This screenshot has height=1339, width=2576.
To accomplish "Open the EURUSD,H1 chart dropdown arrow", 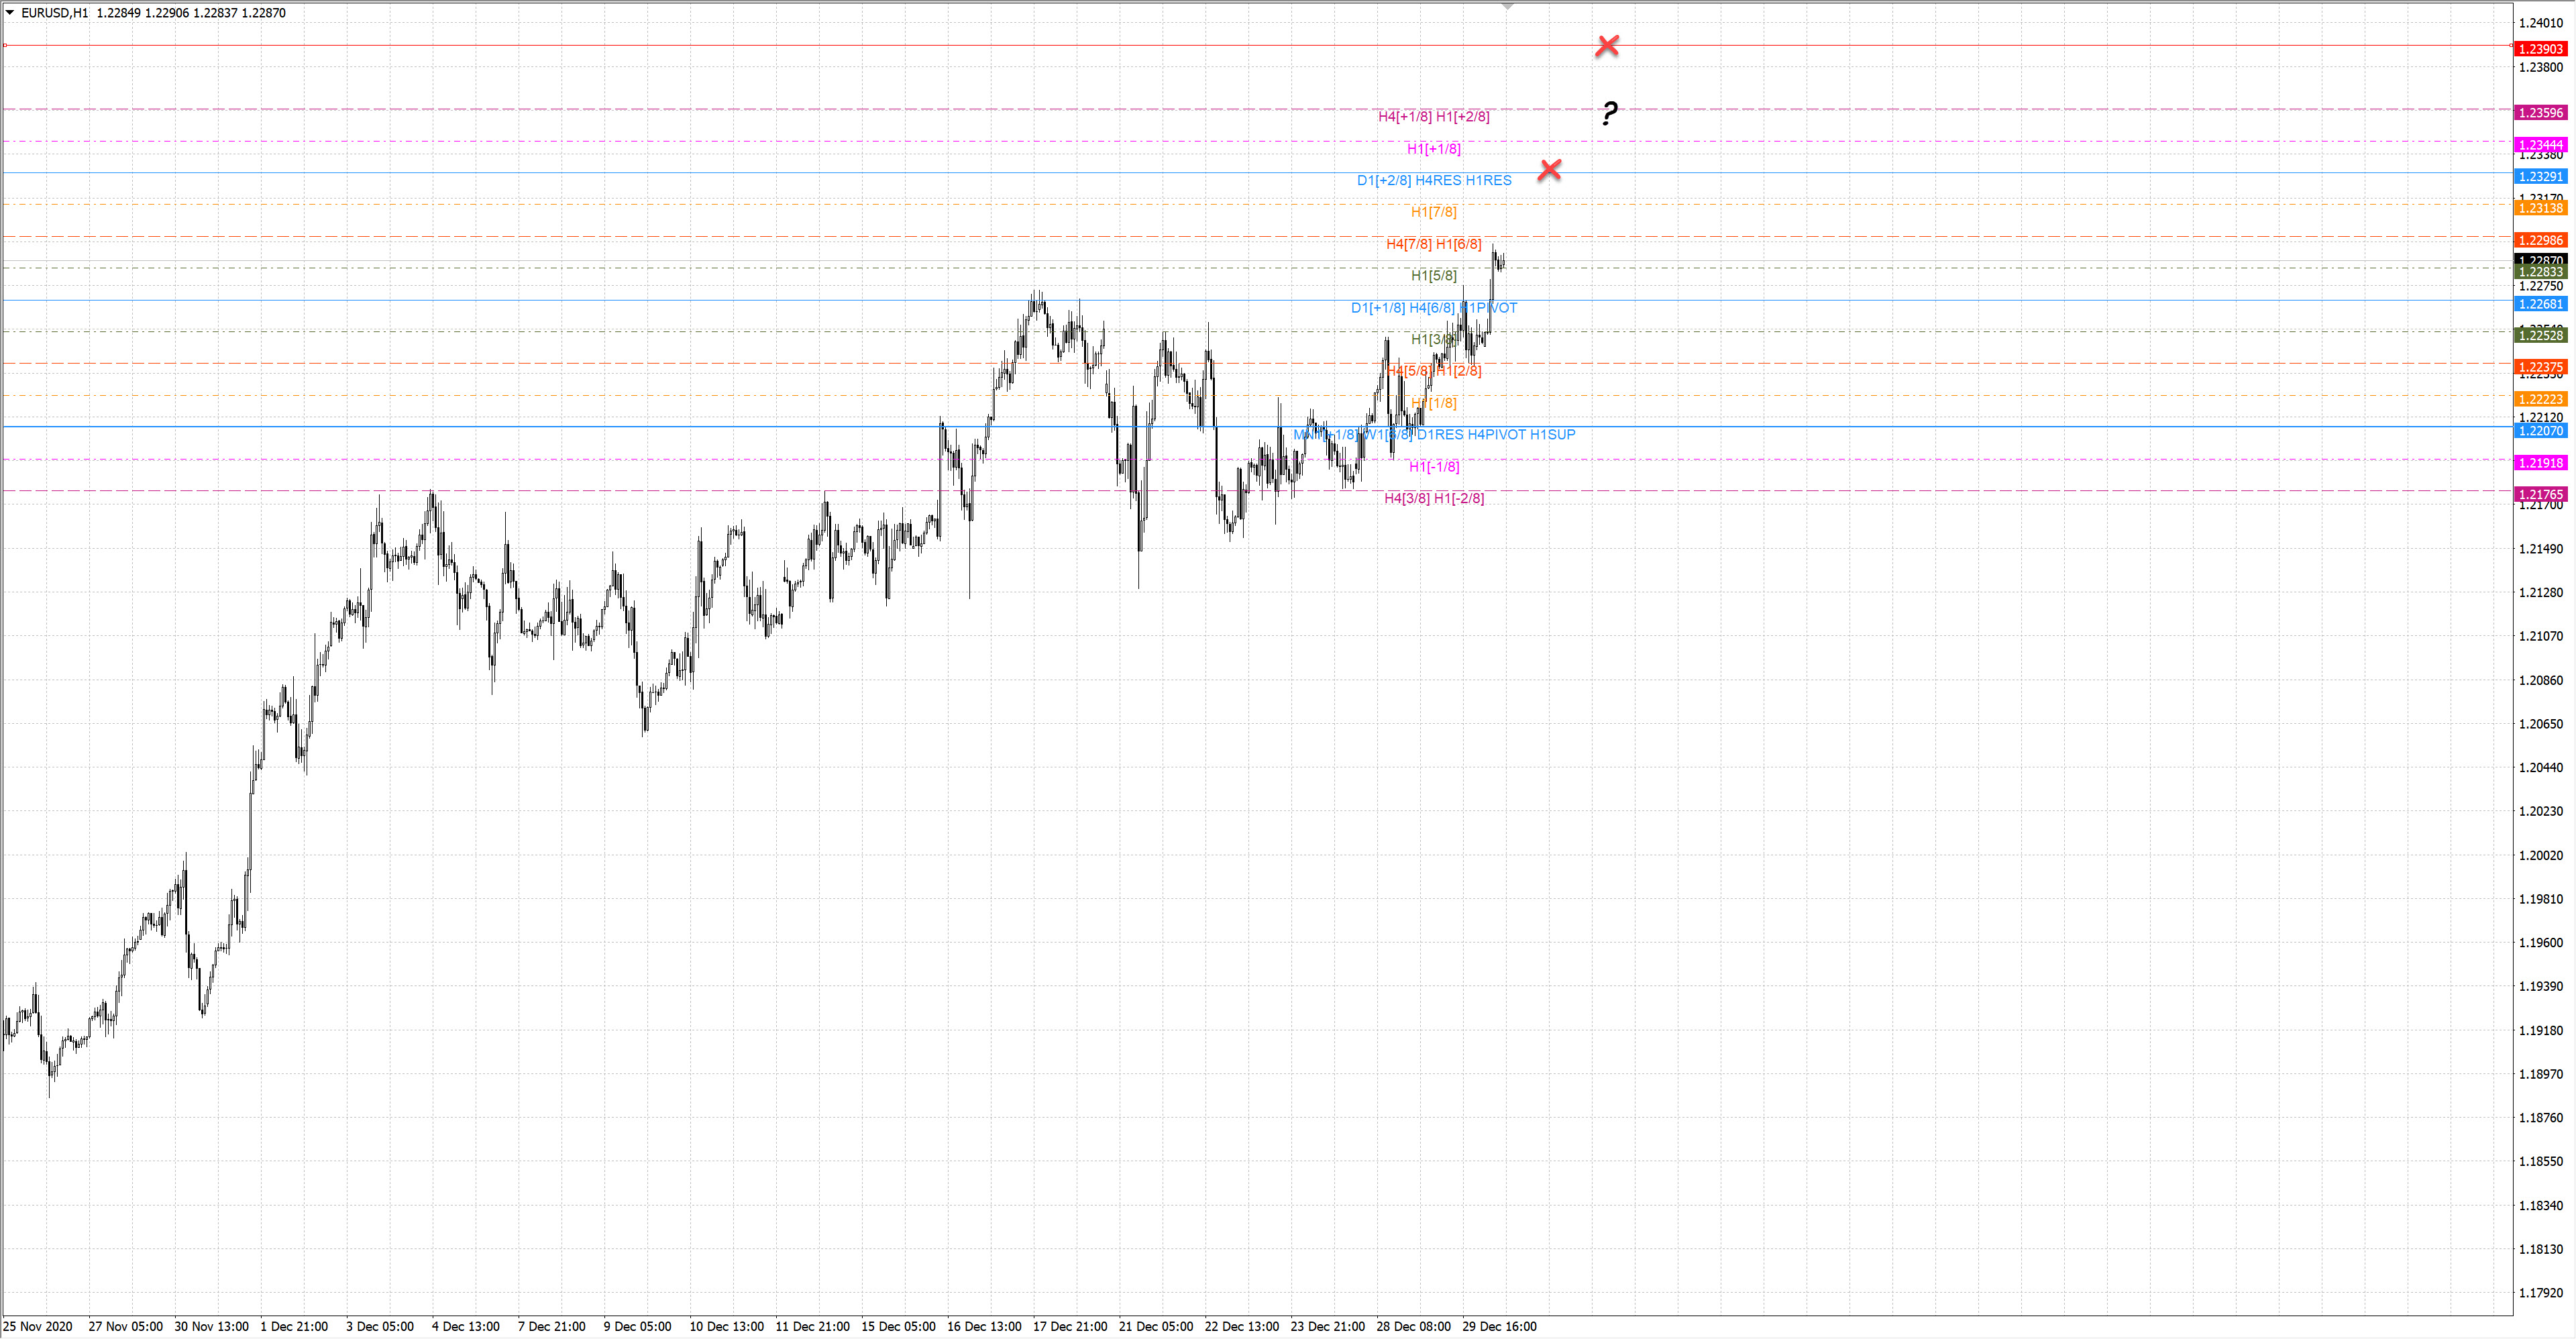I will (x=10, y=13).
